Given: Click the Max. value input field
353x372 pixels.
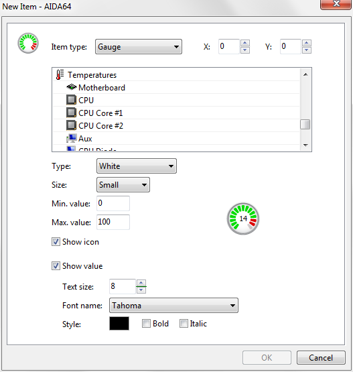Looking at the screenshot, I should (113, 222).
